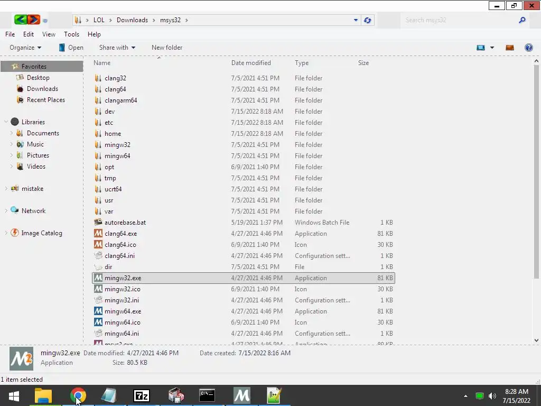The width and height of the screenshot is (541, 406).
Task: Click the scroll down arrow of file list
Action: (x=536, y=340)
